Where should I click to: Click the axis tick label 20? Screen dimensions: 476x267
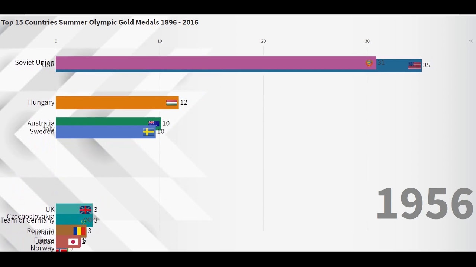tap(263, 41)
